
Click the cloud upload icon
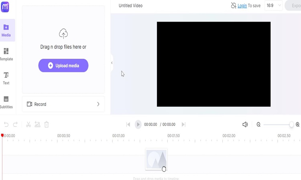point(63,34)
